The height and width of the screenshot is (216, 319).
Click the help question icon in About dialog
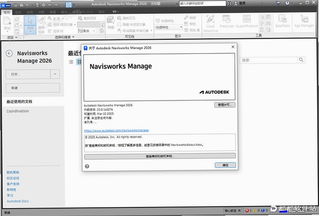(x=87, y=167)
